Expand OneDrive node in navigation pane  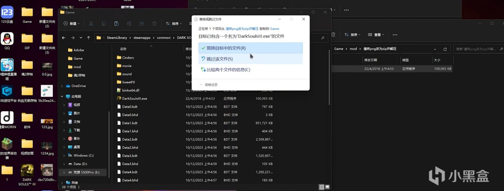pyautogui.click(x=62, y=86)
